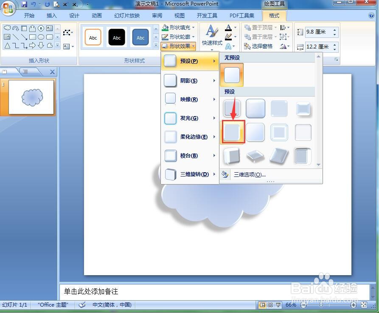Select the cloud shape in shapes gallery

click(7, 28)
